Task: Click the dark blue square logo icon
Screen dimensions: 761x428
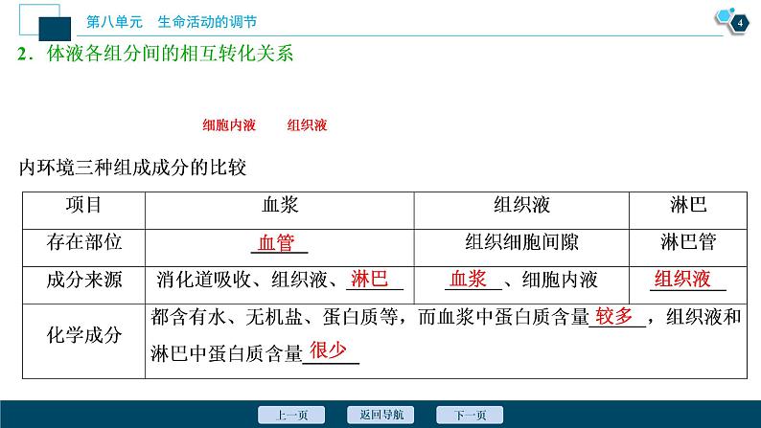Action: tap(55, 29)
